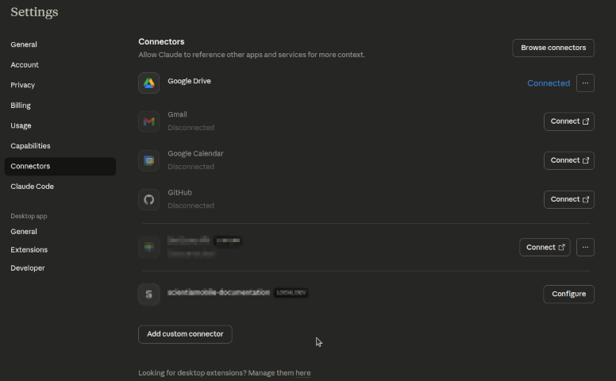Connect the blurred custom connector

(545, 247)
